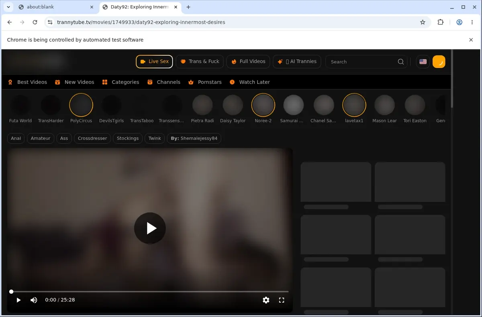Viewport: 482px width, 317px height.
Task: Click the browser Forward arrow
Action: coord(22,22)
